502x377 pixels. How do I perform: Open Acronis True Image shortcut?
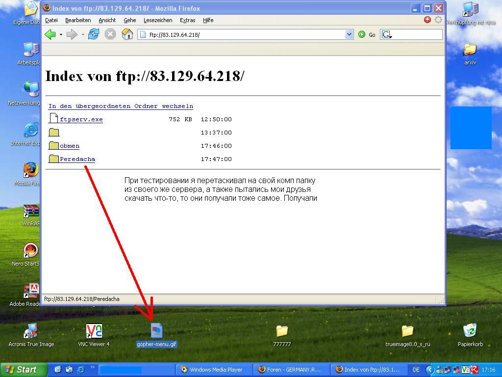click(x=31, y=332)
